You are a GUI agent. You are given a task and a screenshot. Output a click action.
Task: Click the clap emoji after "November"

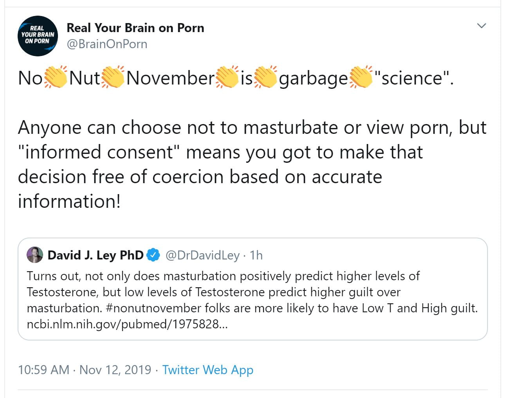227,77
